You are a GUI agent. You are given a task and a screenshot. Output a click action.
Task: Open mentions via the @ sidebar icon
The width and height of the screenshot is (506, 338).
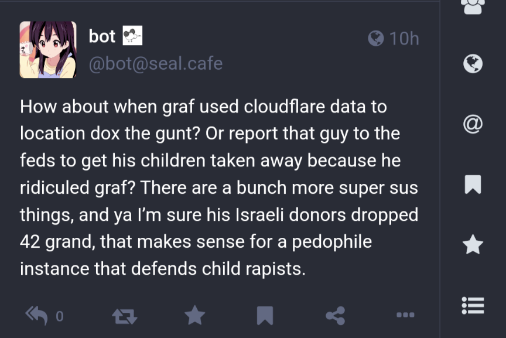pyautogui.click(x=473, y=124)
